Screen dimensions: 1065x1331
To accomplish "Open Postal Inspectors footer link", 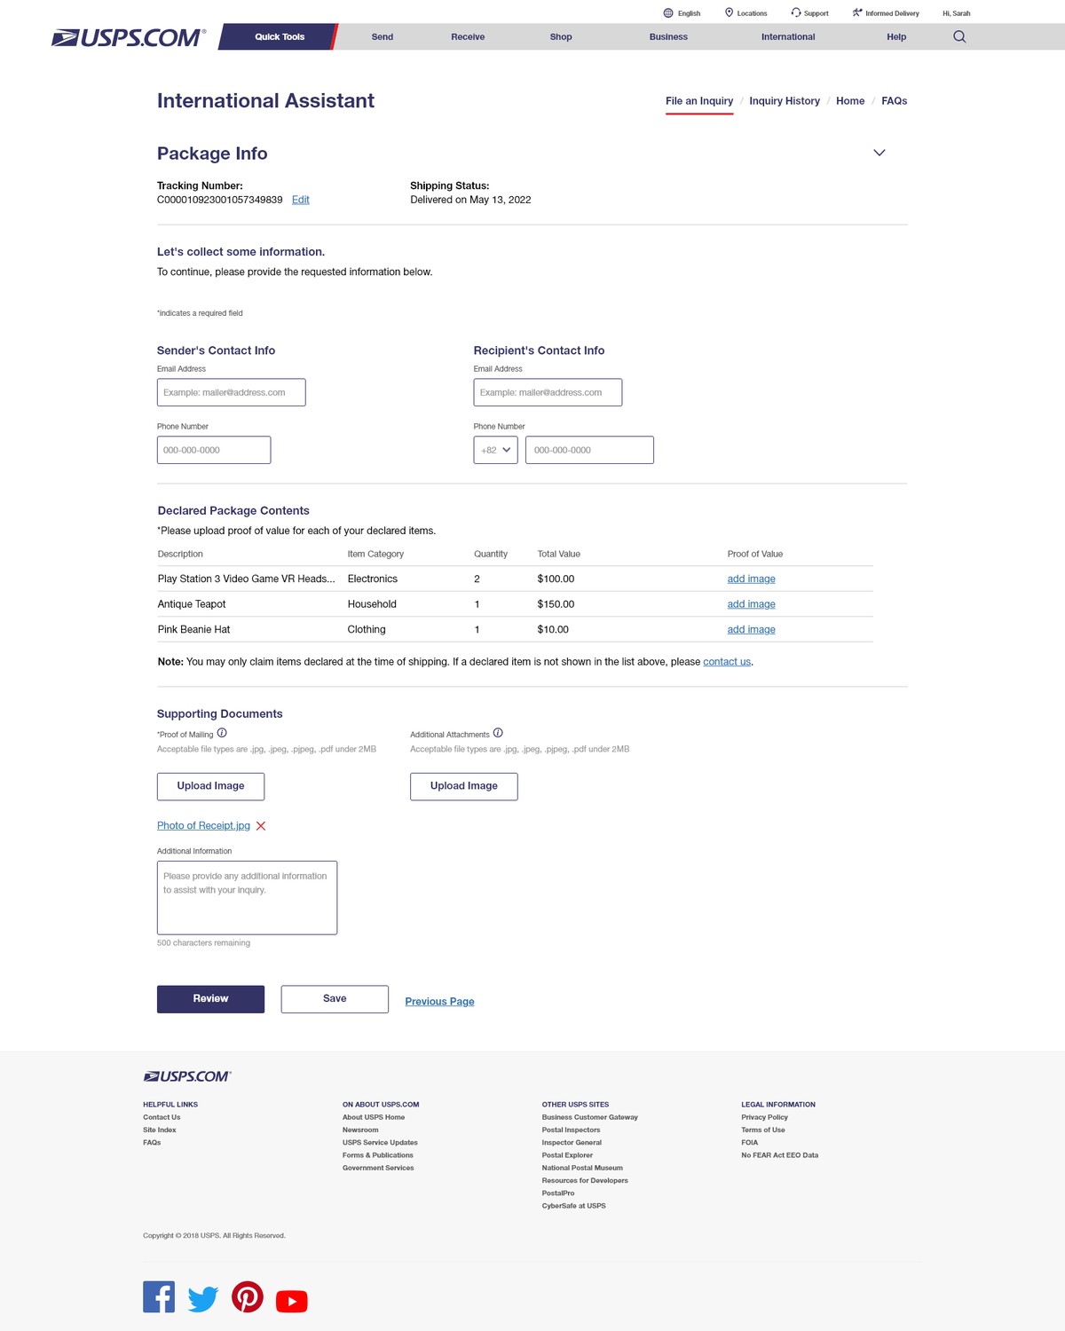I will (x=571, y=1130).
